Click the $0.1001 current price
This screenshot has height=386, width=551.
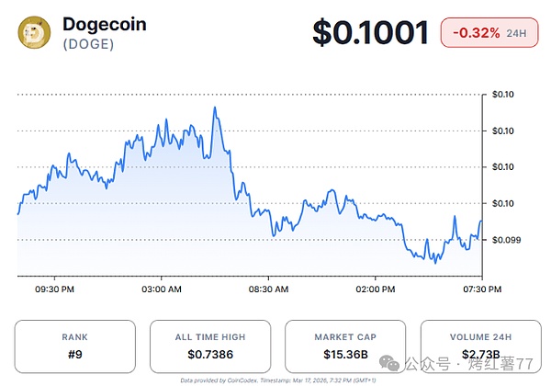pyautogui.click(x=370, y=33)
